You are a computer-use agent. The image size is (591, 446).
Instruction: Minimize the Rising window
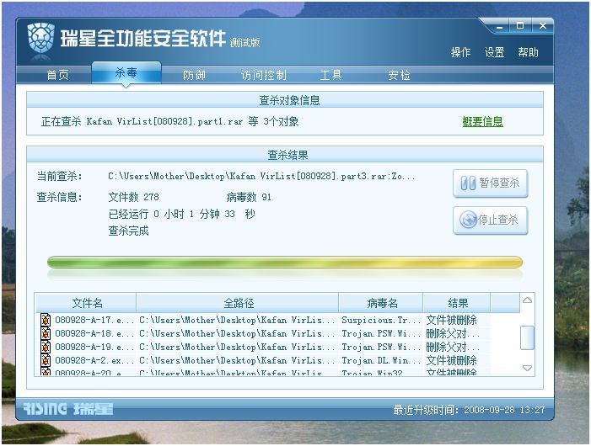point(500,26)
